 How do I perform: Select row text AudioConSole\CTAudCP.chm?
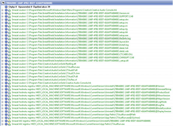pos(46,73)
